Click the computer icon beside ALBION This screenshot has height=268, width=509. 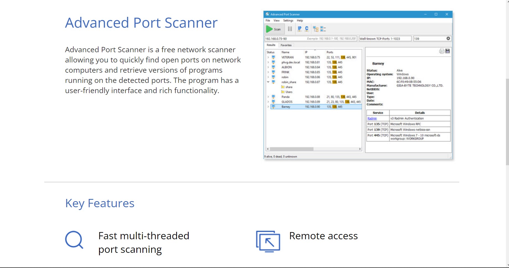[x=273, y=67]
